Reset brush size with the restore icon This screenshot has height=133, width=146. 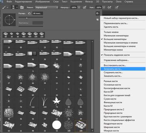coord(29,14)
